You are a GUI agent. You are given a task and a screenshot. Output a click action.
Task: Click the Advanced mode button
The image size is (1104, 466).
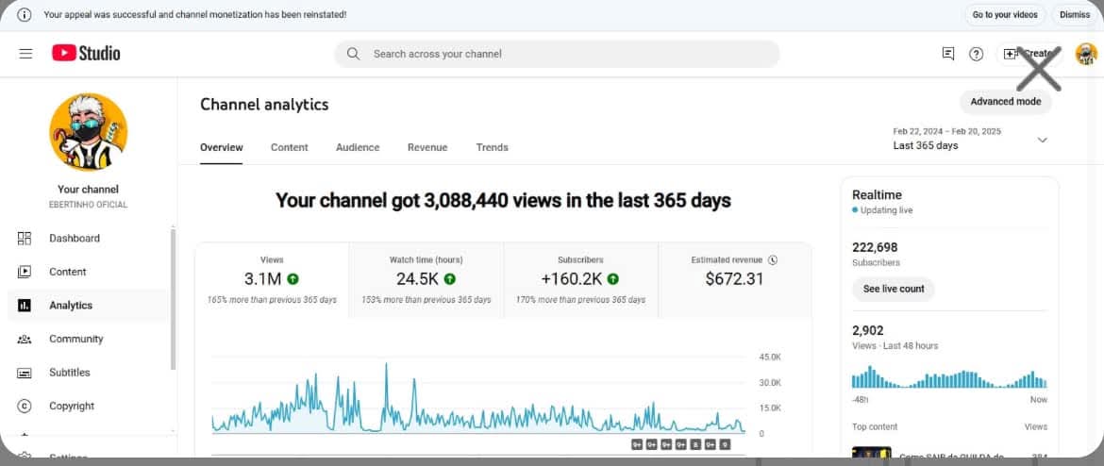point(1005,102)
